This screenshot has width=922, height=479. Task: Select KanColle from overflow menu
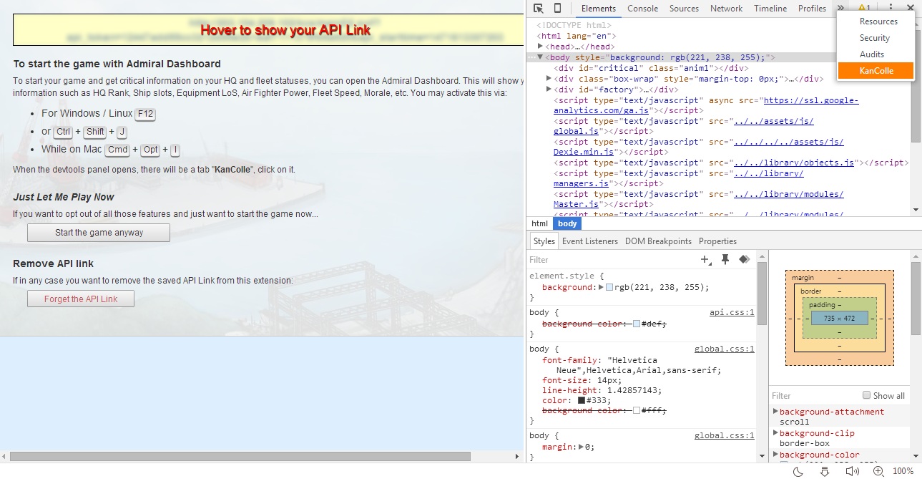coord(876,71)
